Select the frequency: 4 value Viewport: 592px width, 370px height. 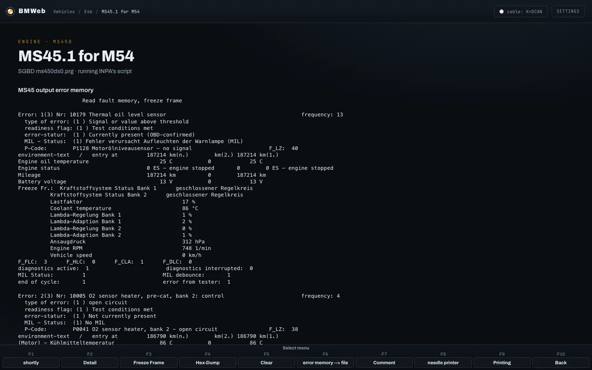point(321,296)
